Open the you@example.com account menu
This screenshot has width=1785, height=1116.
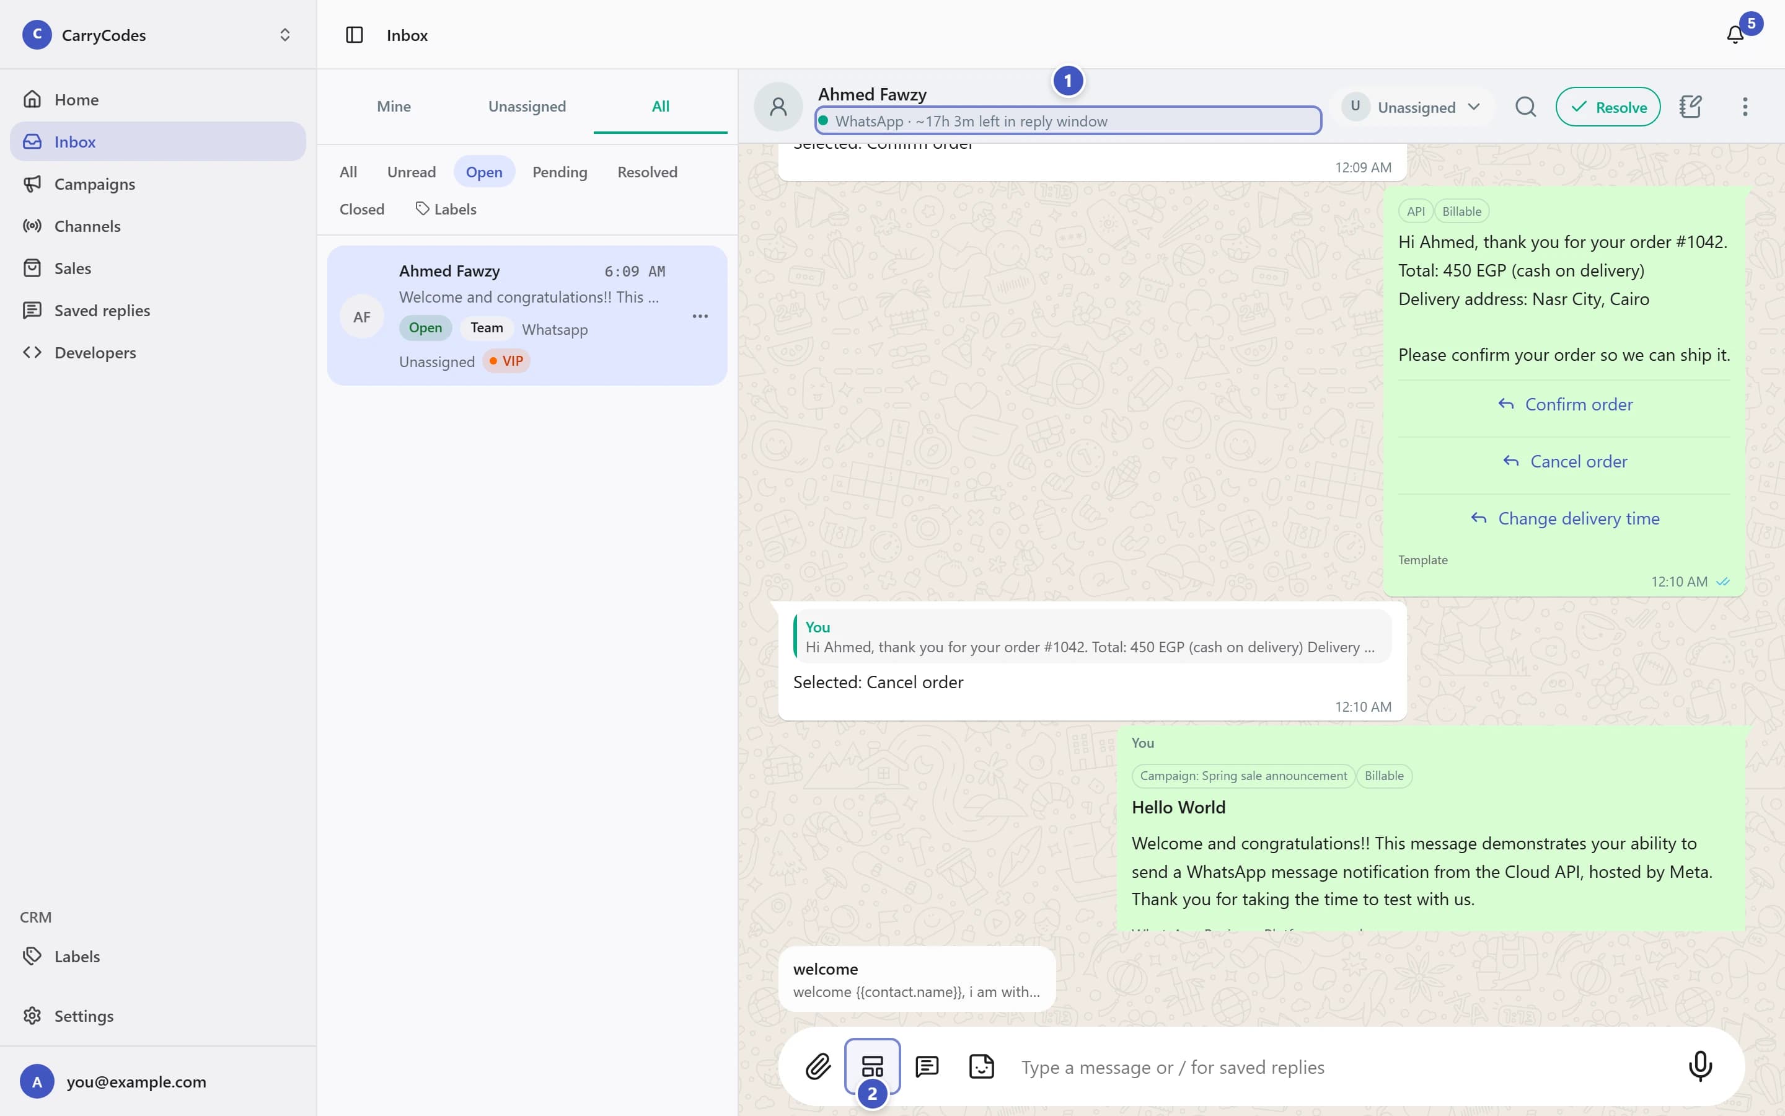[158, 1081]
